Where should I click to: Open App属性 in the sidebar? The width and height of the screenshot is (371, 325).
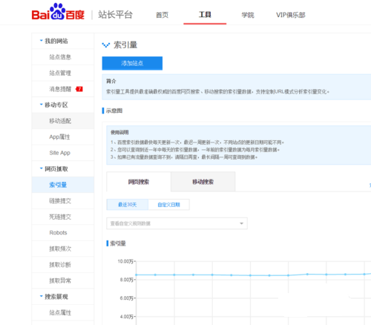[63, 137]
